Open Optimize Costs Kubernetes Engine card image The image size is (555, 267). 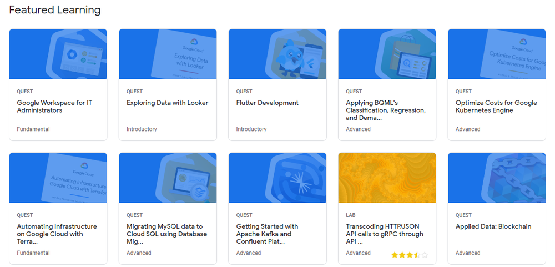pos(497,54)
